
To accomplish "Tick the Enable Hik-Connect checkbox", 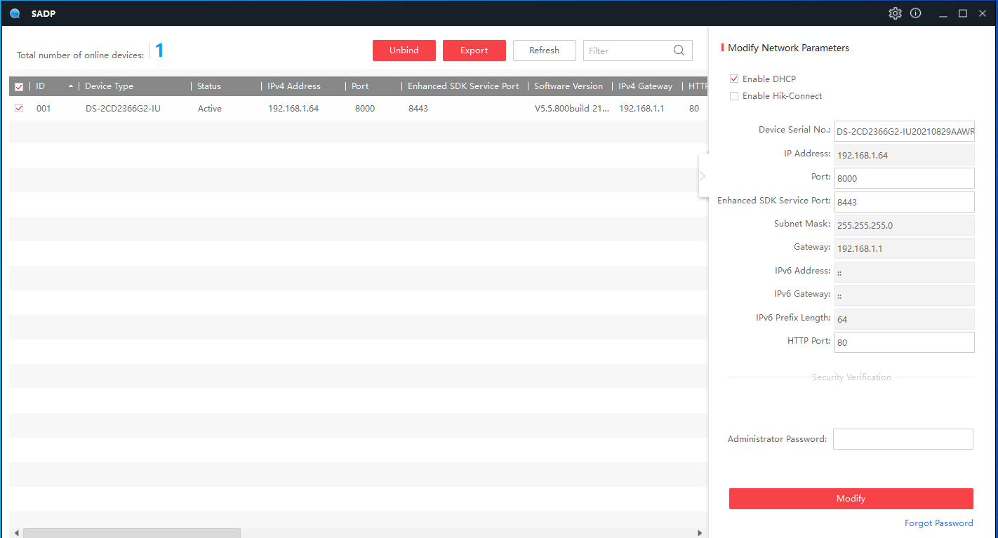I will pos(734,95).
